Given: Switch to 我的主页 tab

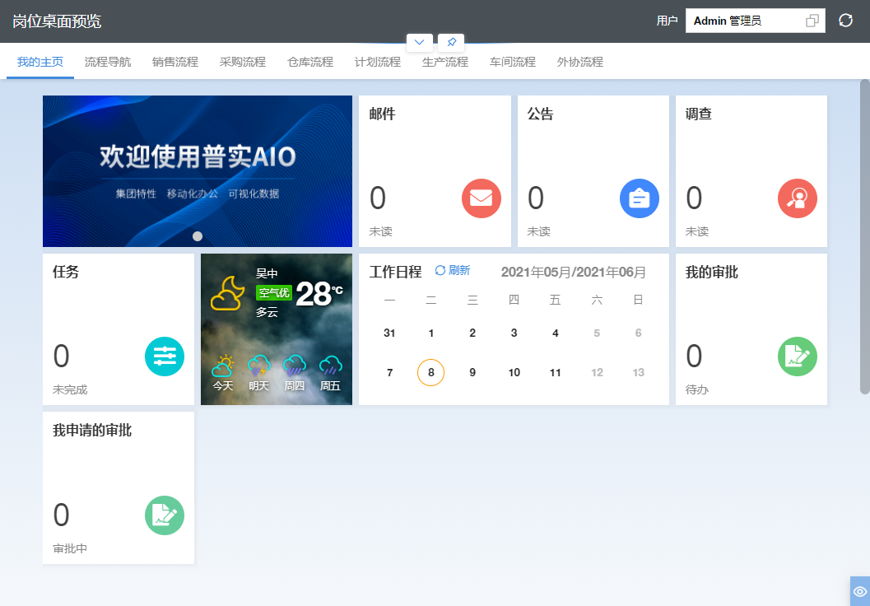Looking at the screenshot, I should [40, 62].
